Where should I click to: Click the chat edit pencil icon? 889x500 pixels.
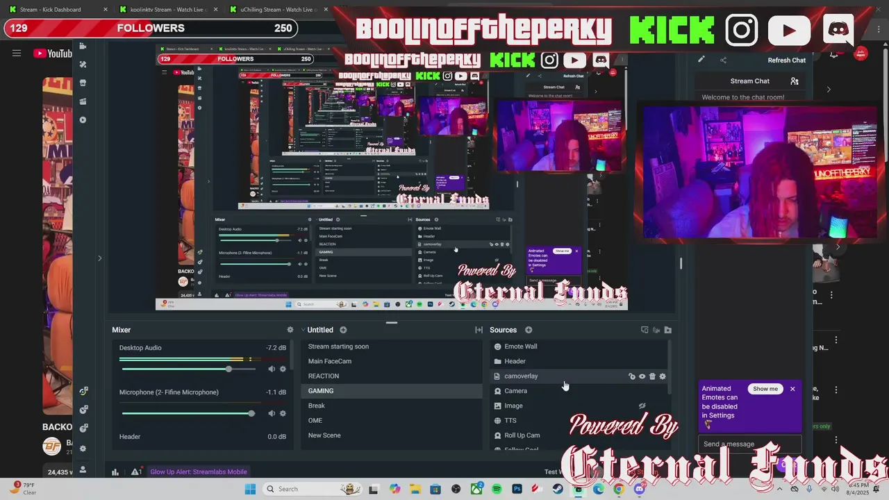tap(701, 60)
